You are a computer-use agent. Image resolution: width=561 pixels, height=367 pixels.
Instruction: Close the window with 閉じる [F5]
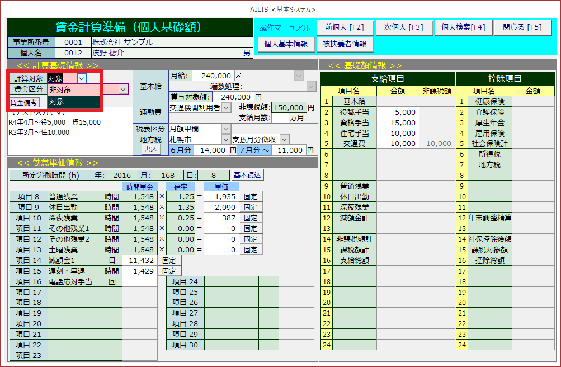[522, 27]
